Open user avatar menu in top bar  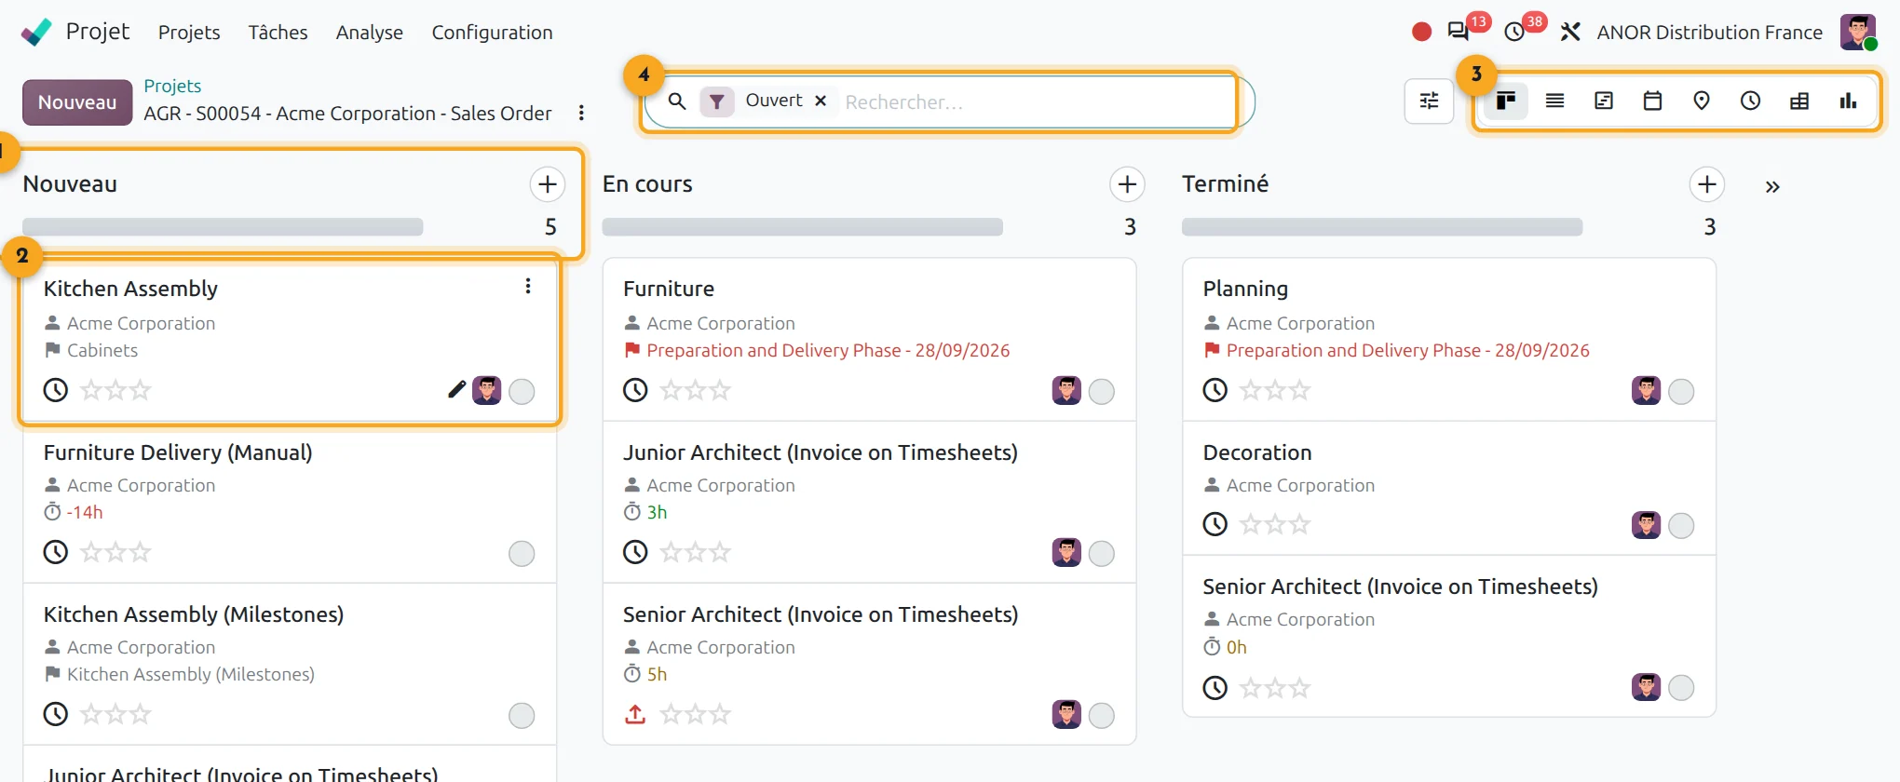1858,32
